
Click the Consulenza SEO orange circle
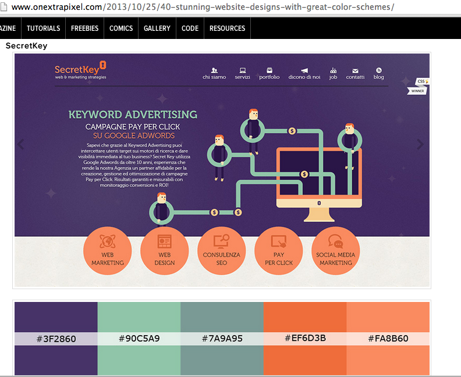tap(222, 251)
